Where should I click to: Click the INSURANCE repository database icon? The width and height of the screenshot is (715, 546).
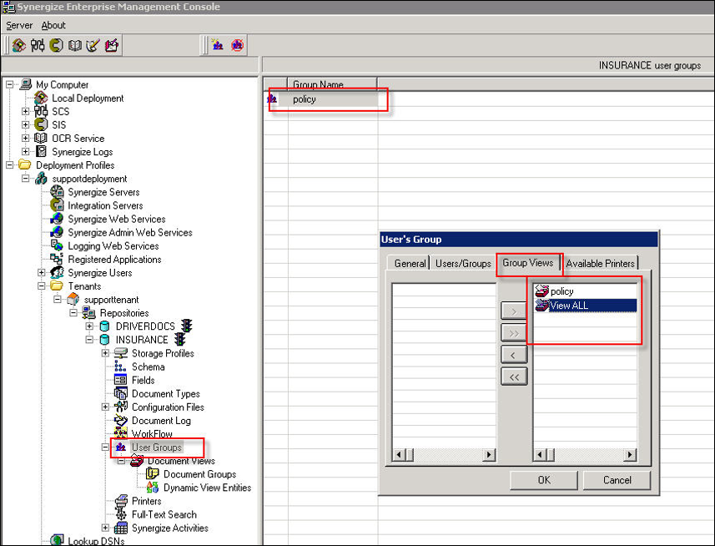105,340
